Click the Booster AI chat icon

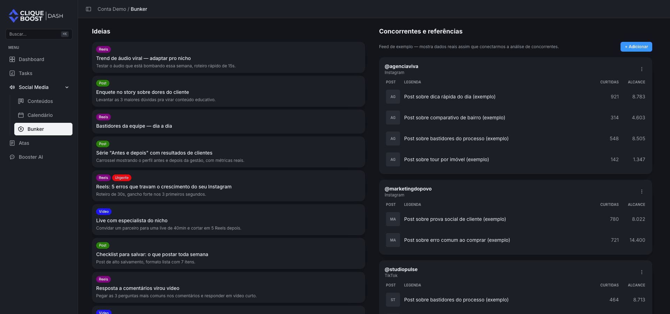[x=12, y=157]
